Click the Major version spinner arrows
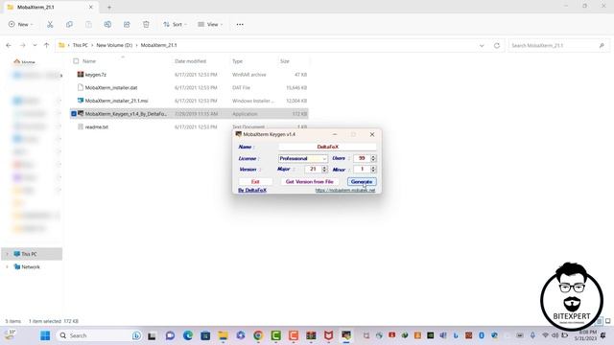Image resolution: width=614 pixels, height=345 pixels. 324,169
